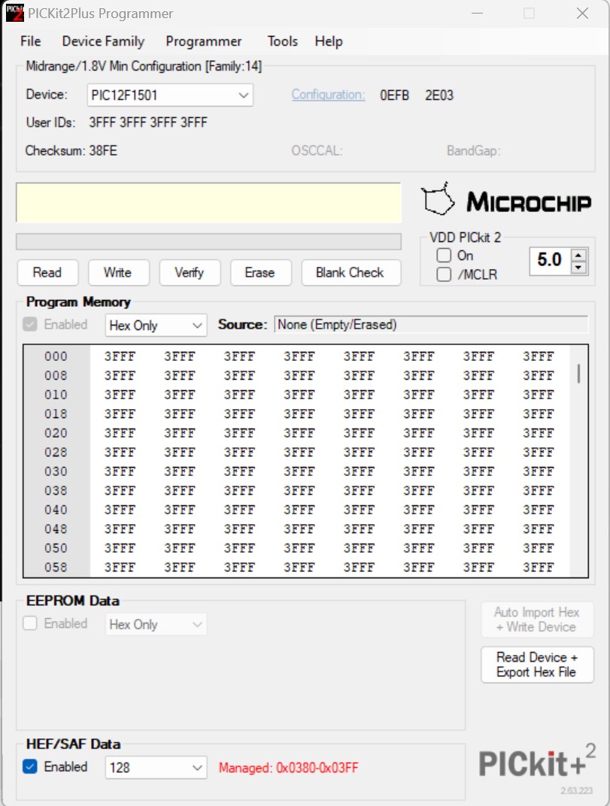Click the User IDs value 3FFF 3FFF 3FFF 3FFF
This screenshot has width=610, height=806.
tap(148, 123)
